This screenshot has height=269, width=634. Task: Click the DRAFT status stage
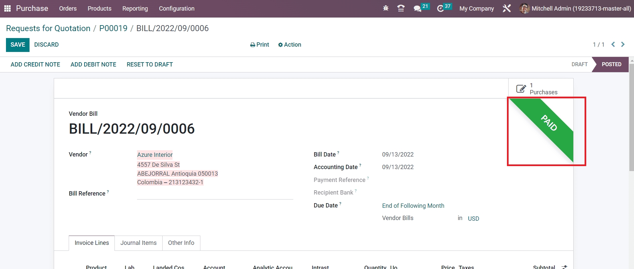coord(579,64)
